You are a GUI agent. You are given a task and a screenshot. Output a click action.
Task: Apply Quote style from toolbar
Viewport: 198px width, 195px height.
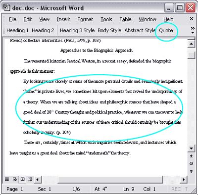click(166, 31)
